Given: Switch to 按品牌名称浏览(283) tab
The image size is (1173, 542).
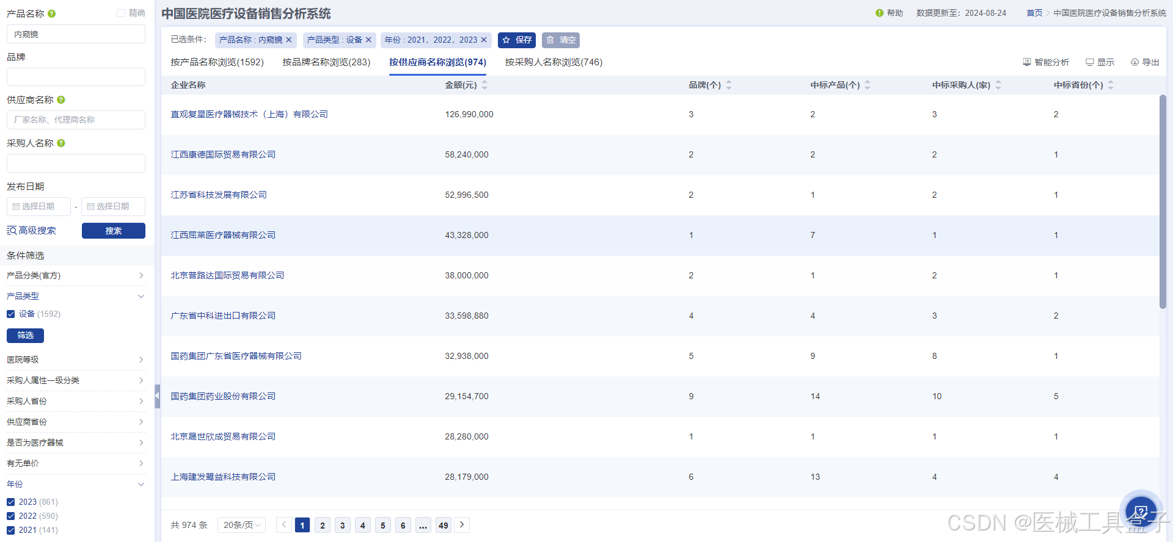Looking at the screenshot, I should 326,62.
